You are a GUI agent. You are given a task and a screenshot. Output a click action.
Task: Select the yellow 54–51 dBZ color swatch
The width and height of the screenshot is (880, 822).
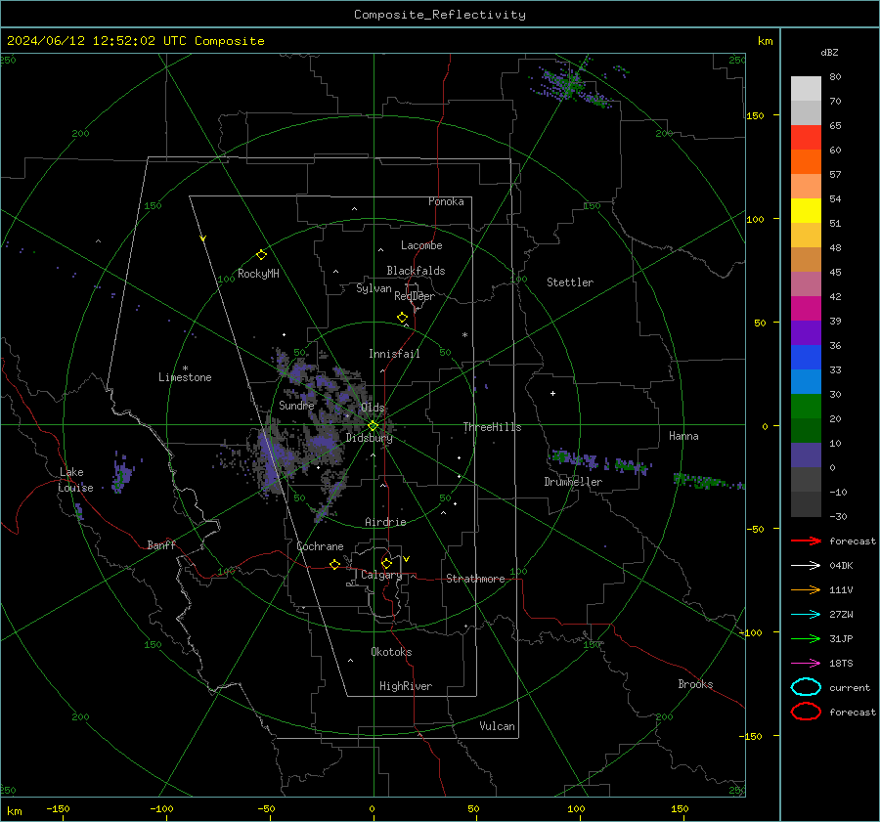tap(806, 211)
